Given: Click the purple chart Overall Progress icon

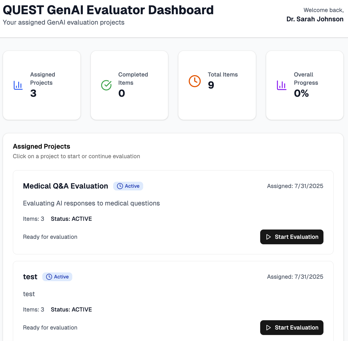Looking at the screenshot, I should point(282,85).
